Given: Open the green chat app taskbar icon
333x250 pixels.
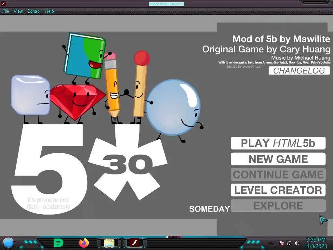Looking at the screenshot, I should (59, 243).
